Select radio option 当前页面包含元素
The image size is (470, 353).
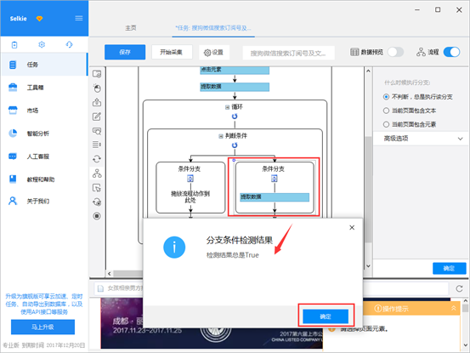coord(386,124)
